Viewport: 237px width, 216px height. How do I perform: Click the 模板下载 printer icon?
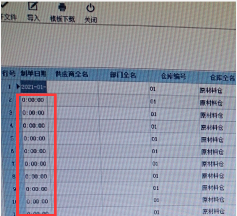coord(62,7)
